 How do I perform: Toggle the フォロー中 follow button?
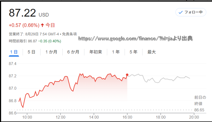[191, 12]
